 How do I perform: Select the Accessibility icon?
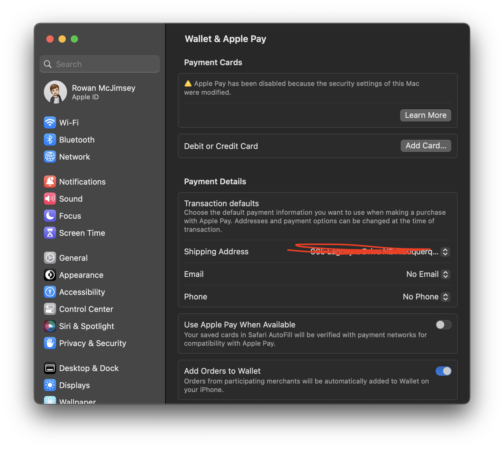[50, 292]
